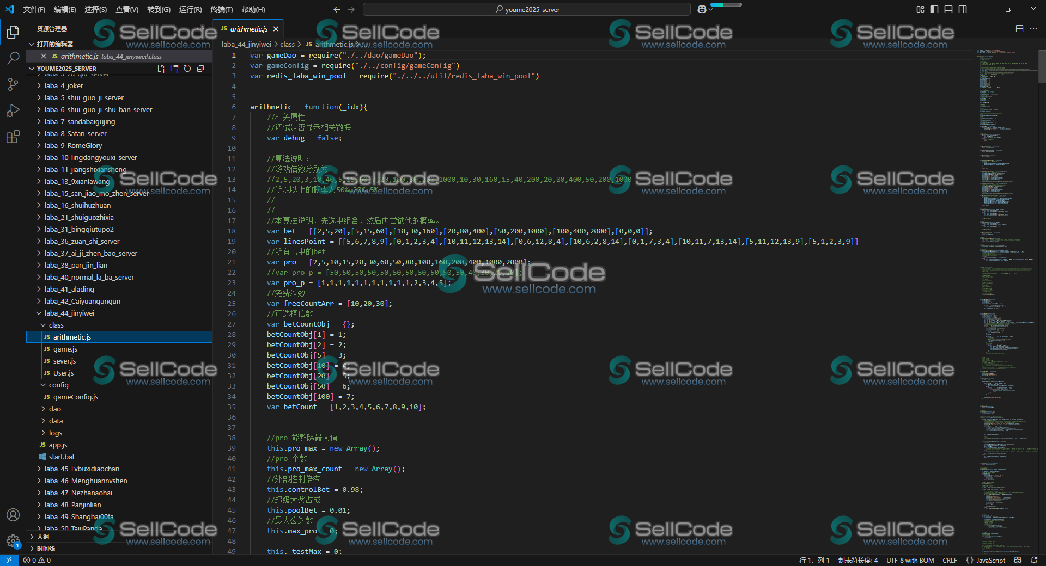The image size is (1046, 566).
Task: Open the 终端(T) menu
Action: (221, 9)
